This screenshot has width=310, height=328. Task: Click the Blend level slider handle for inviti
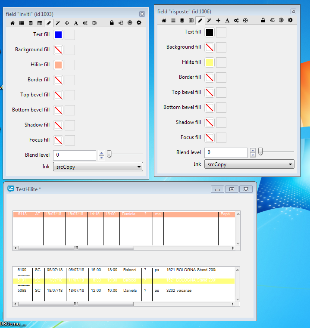point(109,154)
